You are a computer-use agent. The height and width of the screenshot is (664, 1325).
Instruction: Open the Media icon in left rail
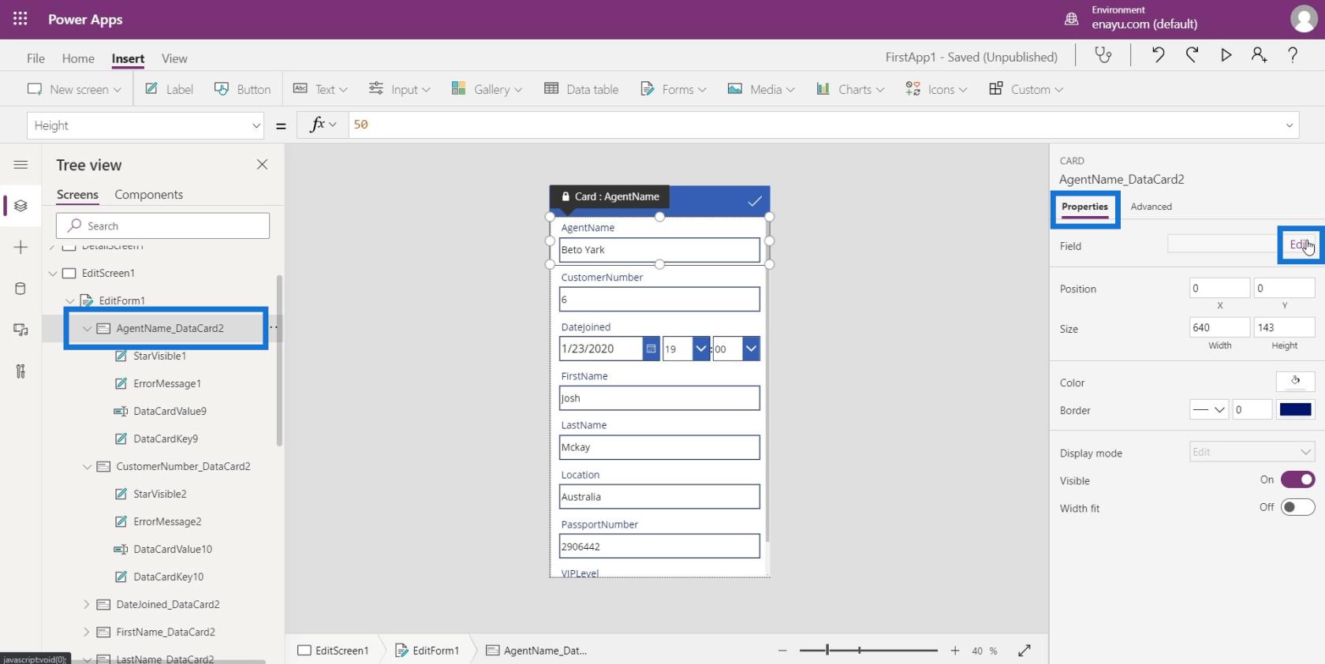[x=21, y=330]
